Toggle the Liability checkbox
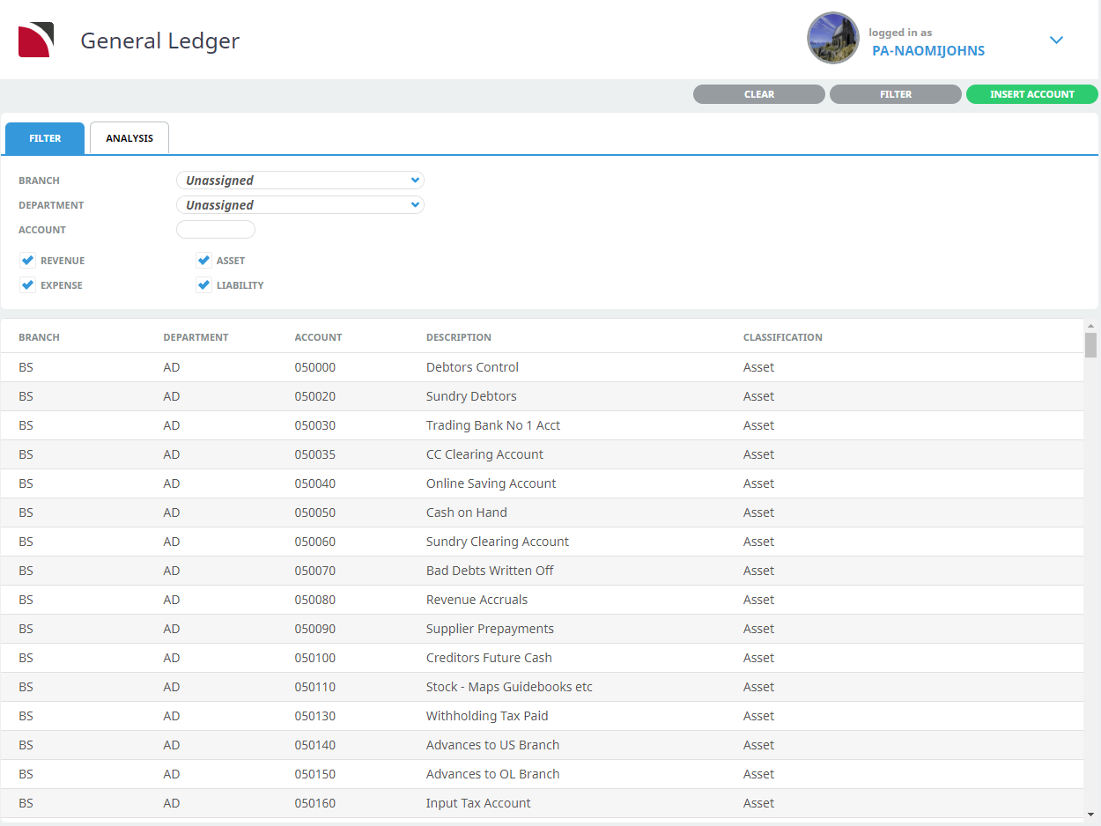 click(204, 285)
